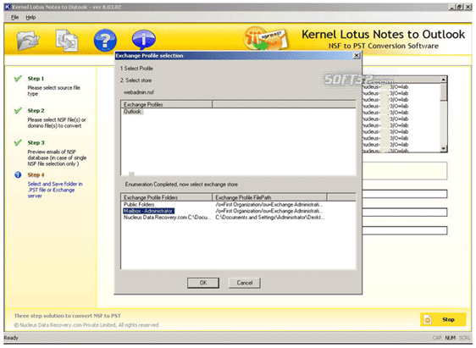Open help via blue question mark icon
476x348 pixels.
click(105, 40)
